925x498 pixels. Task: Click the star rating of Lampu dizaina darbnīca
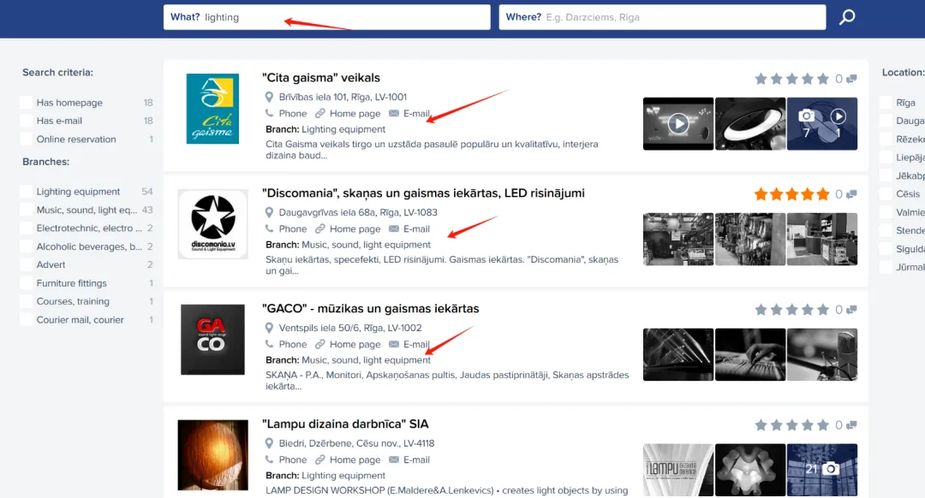[791, 425]
